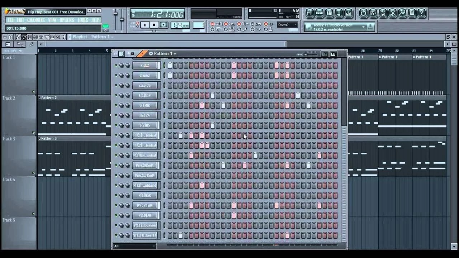459x258 pixels.
Task: Open the OPTIONS menu
Action: [x=66, y=20]
